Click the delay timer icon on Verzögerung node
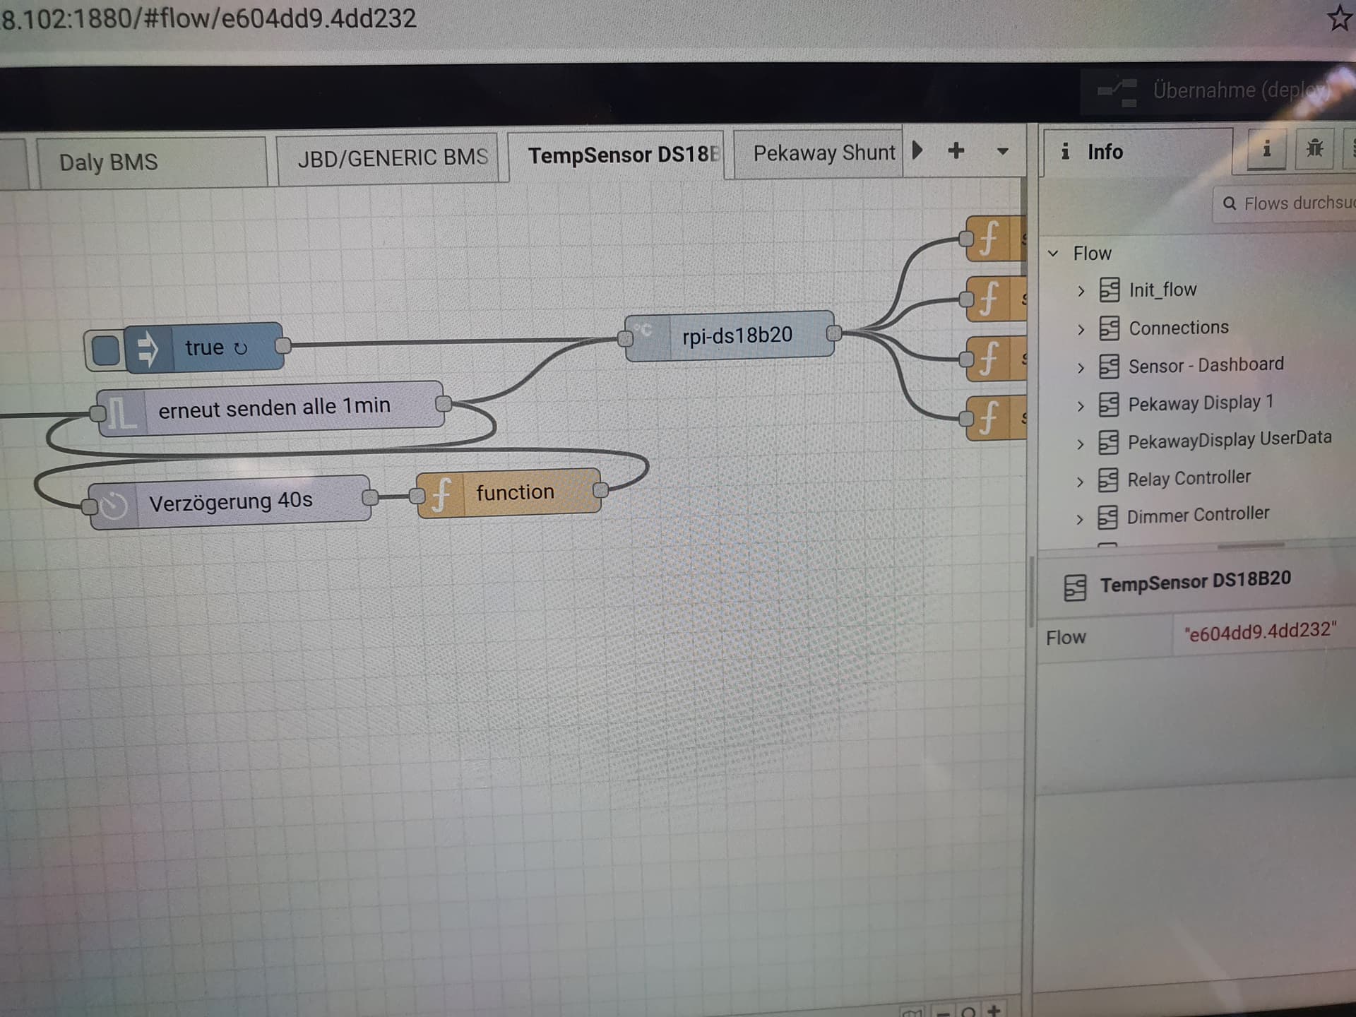Screen dimensions: 1356x1017 [x=114, y=505]
